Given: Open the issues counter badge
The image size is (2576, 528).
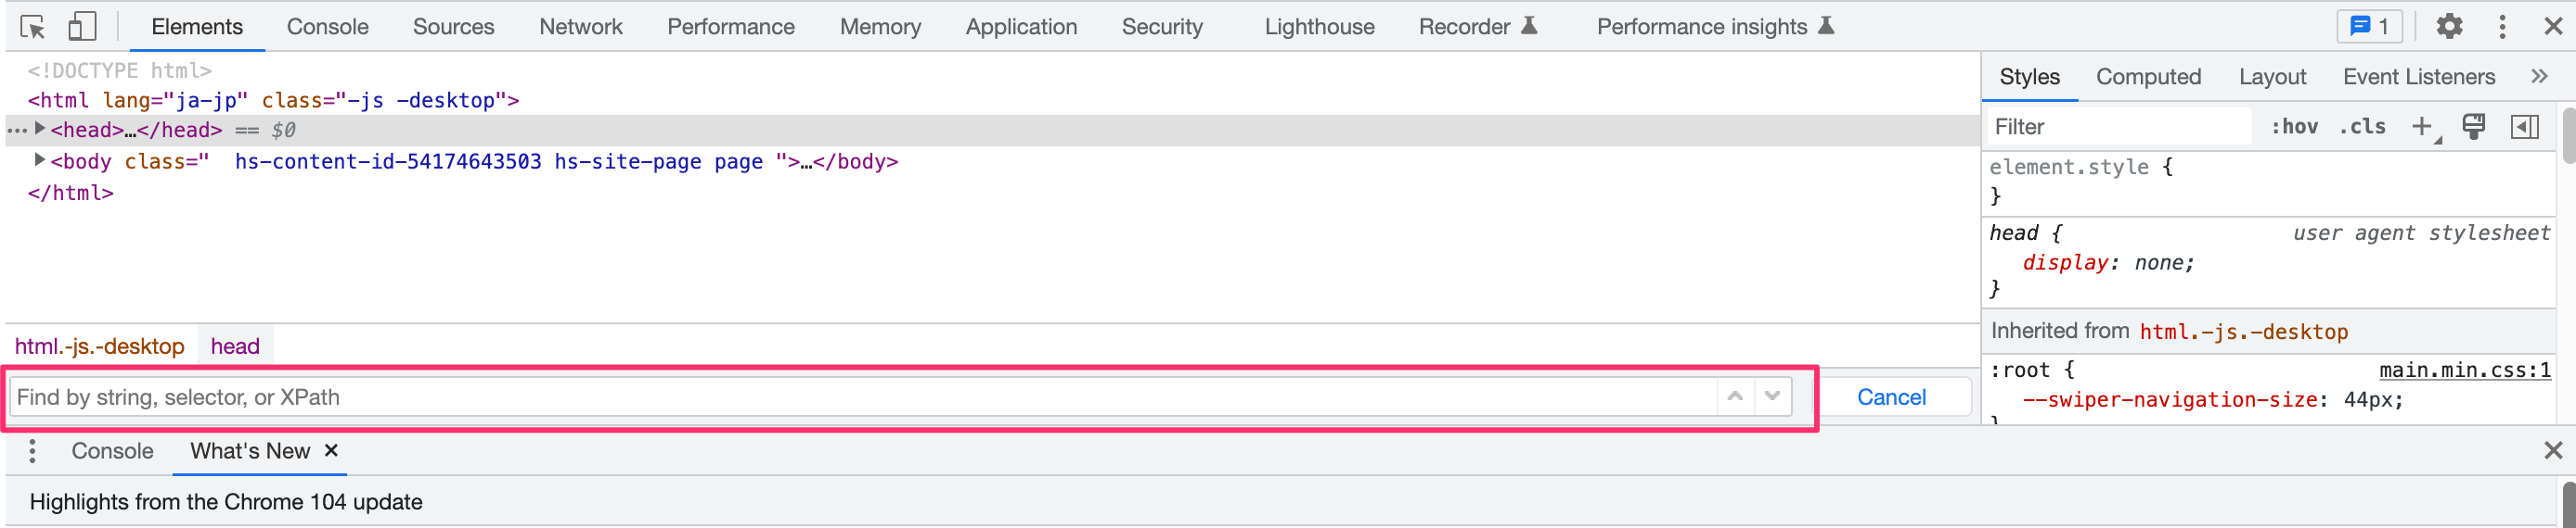Looking at the screenshot, I should pos(2369,27).
